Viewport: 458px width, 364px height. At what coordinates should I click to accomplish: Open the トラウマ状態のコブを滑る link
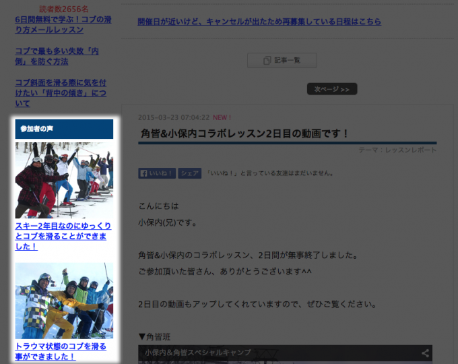61,351
